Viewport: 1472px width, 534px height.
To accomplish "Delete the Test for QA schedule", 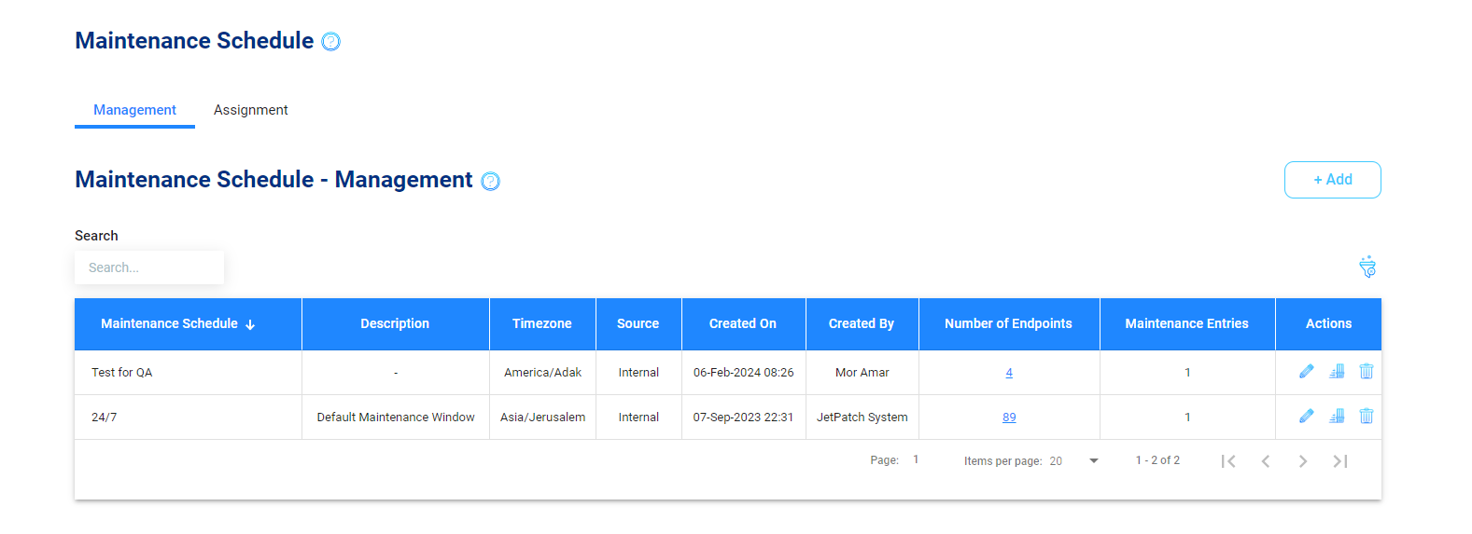I will click(1366, 372).
